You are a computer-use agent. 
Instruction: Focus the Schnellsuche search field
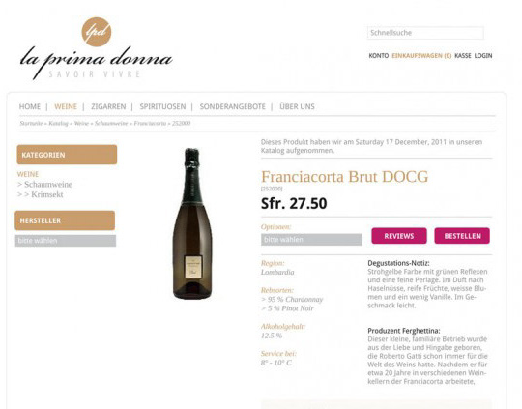coord(425,33)
